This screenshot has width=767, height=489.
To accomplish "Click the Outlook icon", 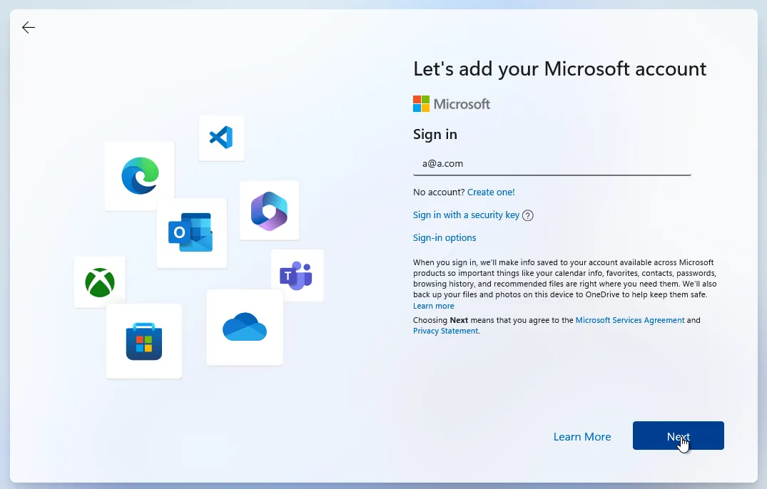I will coord(193,233).
